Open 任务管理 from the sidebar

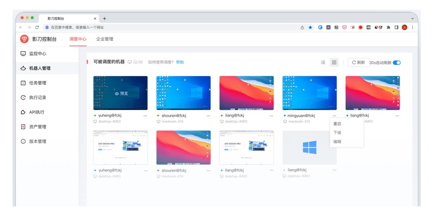[38, 83]
